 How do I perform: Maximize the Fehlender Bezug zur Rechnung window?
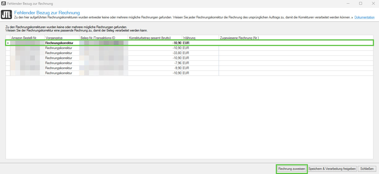[360, 4]
